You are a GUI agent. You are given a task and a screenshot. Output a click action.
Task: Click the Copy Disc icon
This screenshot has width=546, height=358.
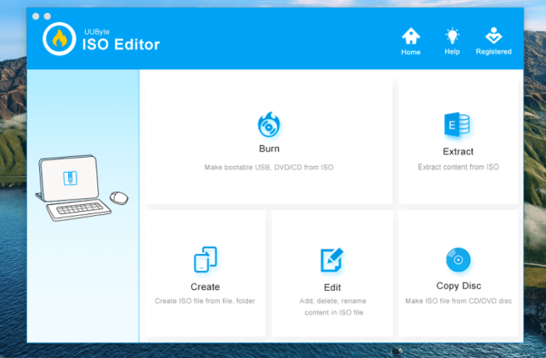point(458,259)
